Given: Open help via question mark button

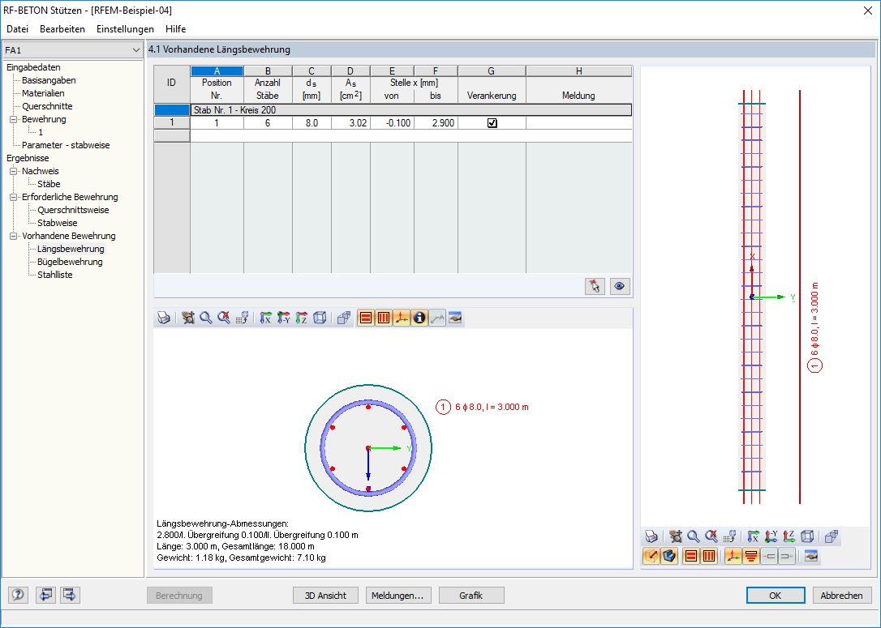Looking at the screenshot, I should coord(18,595).
